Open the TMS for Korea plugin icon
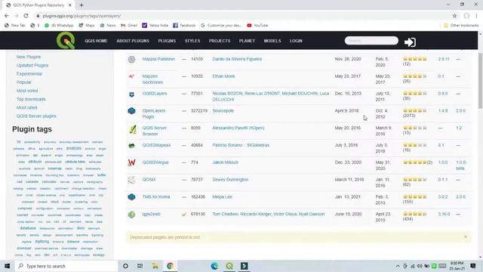This screenshot has height=272, width=483. click(x=131, y=196)
